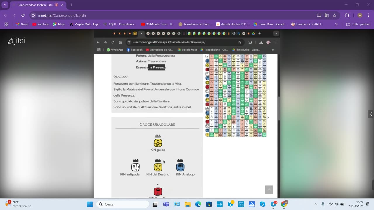Screen dimensions: 374x210
Task: Expand the outer Chrome tab search dropdown
Action: pos(5,5)
